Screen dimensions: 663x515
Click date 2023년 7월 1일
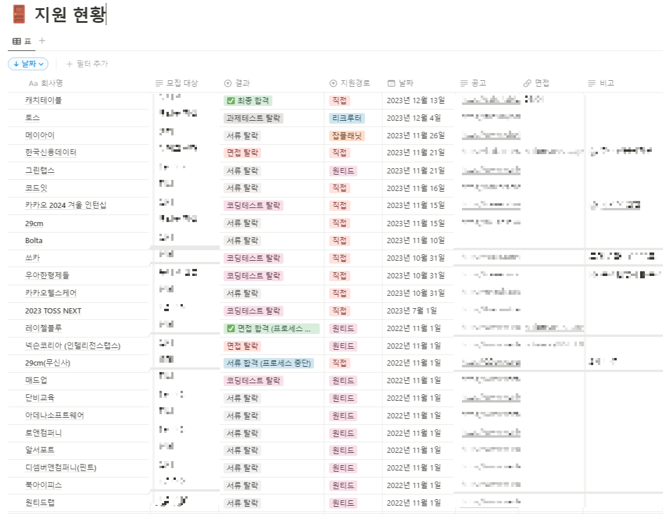[412, 311]
